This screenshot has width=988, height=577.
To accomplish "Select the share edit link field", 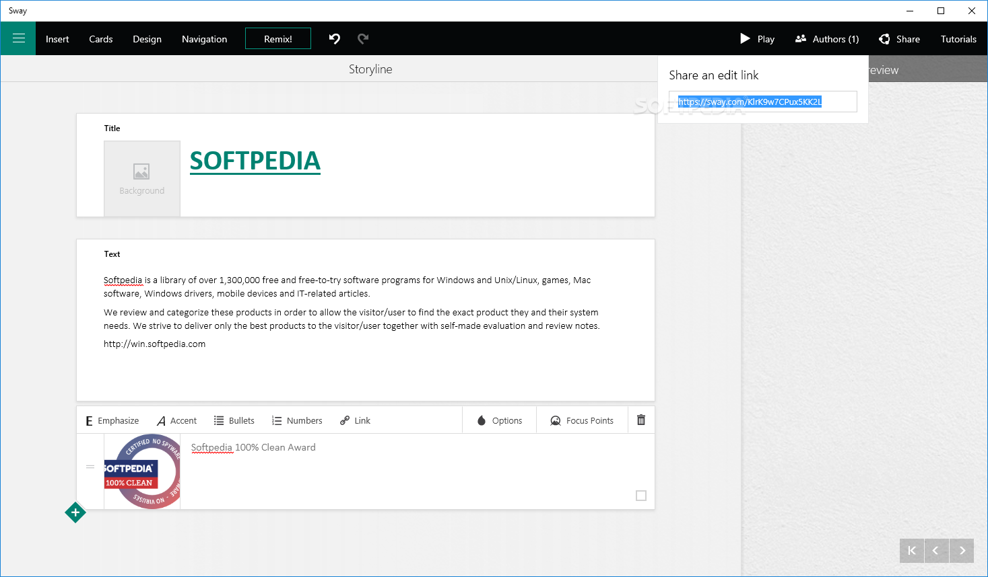I will tap(762, 102).
